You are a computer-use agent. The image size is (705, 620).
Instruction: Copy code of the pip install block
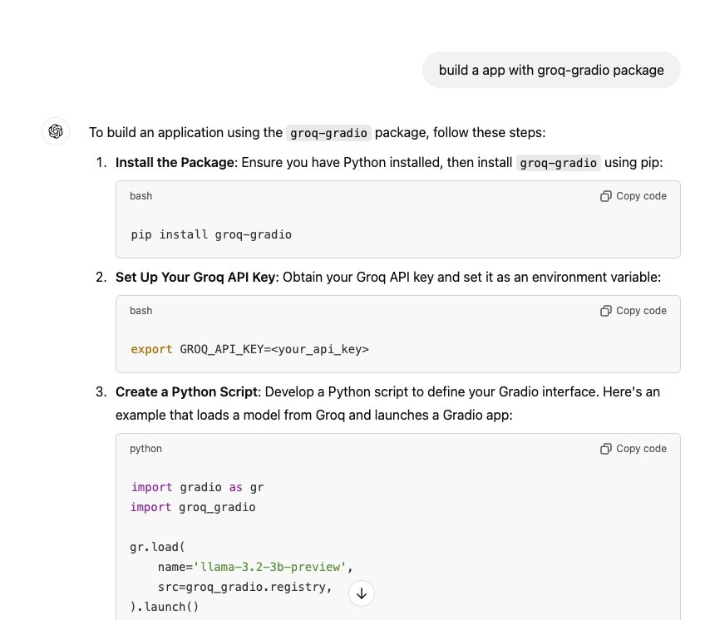tap(633, 196)
